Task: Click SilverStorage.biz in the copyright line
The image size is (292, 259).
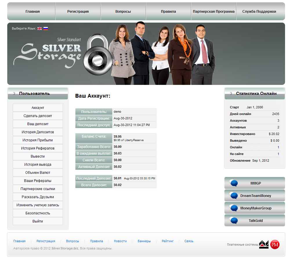Action: pyautogui.click(x=65, y=248)
